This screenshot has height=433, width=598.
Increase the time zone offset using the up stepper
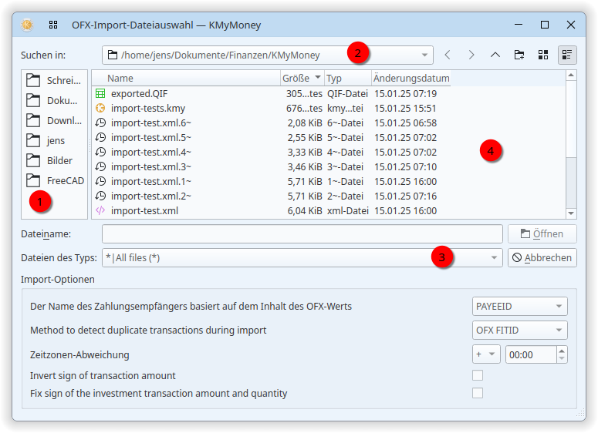click(x=562, y=351)
